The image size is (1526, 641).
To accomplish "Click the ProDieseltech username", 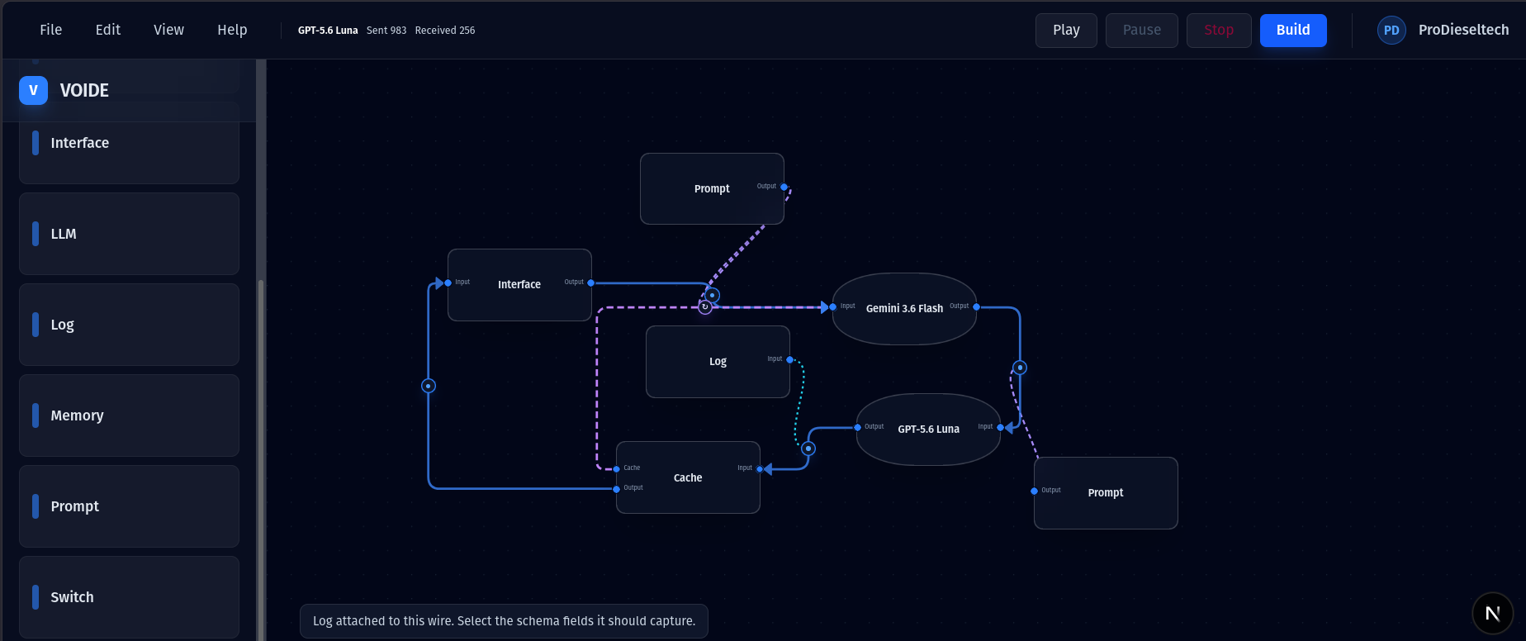I will point(1463,30).
